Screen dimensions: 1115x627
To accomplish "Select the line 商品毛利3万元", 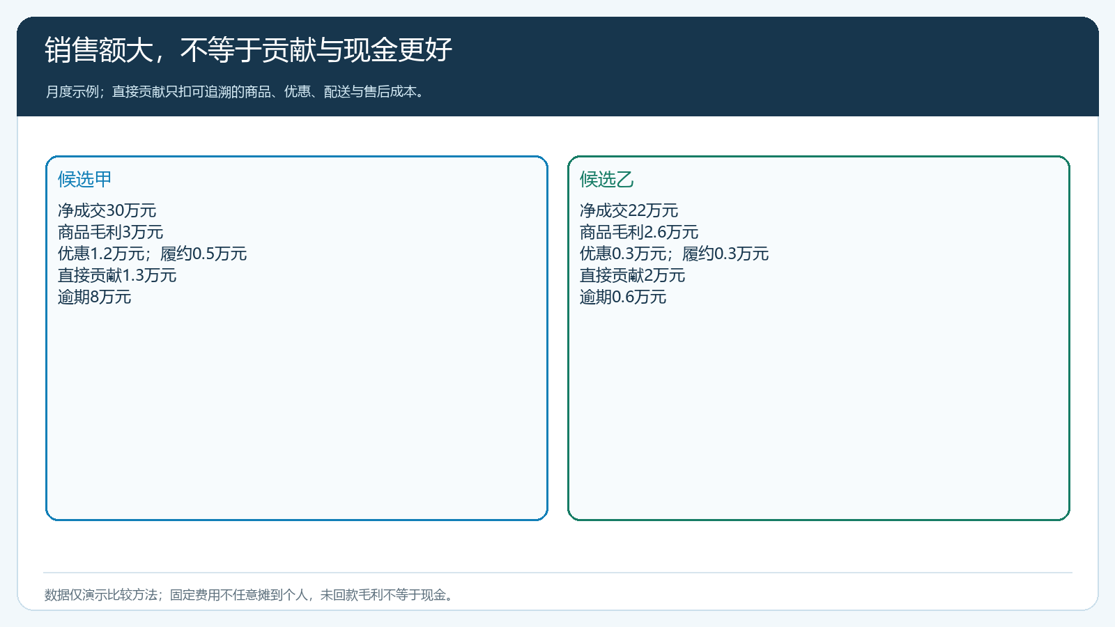I will pyautogui.click(x=111, y=232).
